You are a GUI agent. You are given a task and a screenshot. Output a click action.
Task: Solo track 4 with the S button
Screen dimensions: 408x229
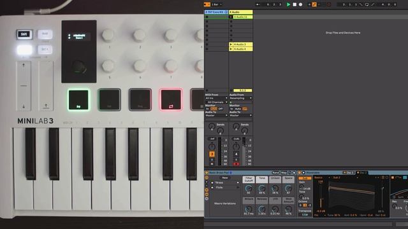236,160
